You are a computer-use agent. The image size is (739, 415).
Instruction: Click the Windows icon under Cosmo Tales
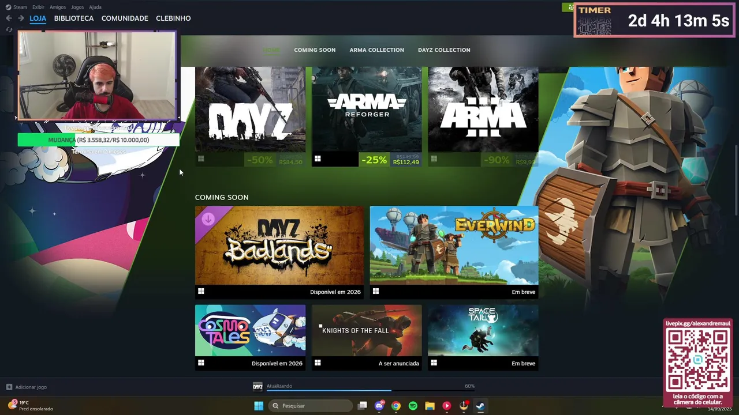pos(201,363)
